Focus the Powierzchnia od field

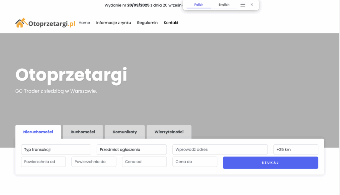pos(43,162)
